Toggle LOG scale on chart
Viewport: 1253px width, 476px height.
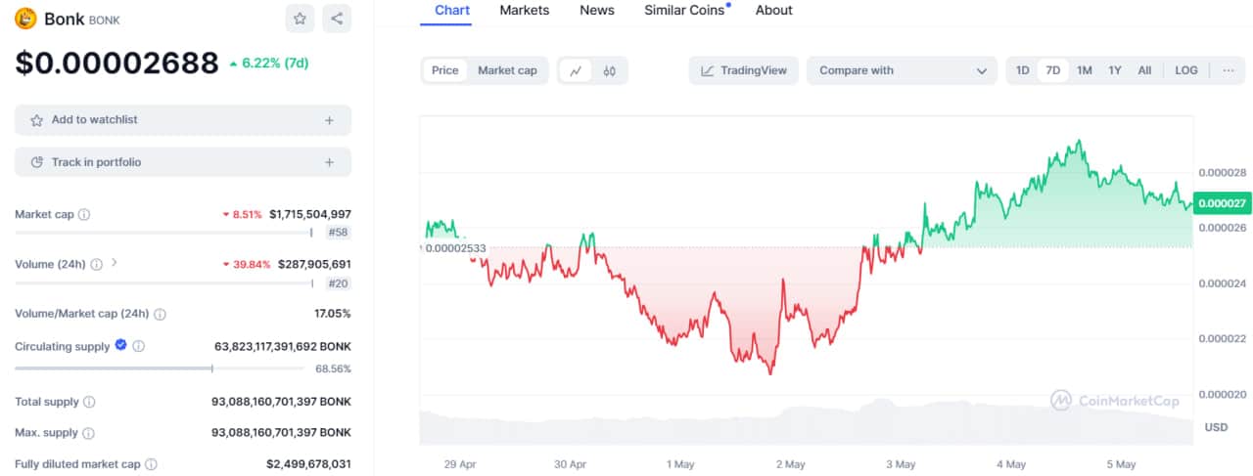point(1186,70)
